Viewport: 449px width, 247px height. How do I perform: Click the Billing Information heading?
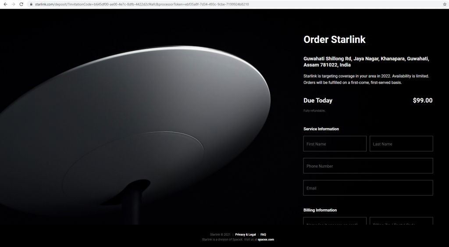pos(320,210)
